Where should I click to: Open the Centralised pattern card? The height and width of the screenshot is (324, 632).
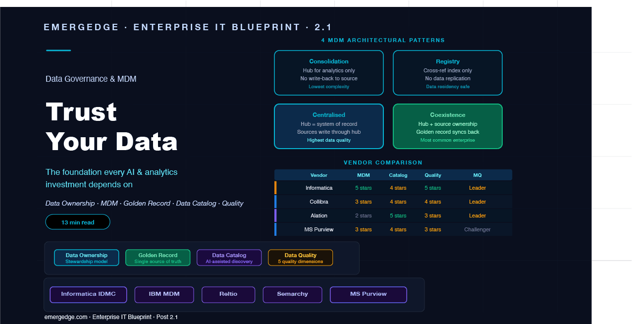click(329, 126)
